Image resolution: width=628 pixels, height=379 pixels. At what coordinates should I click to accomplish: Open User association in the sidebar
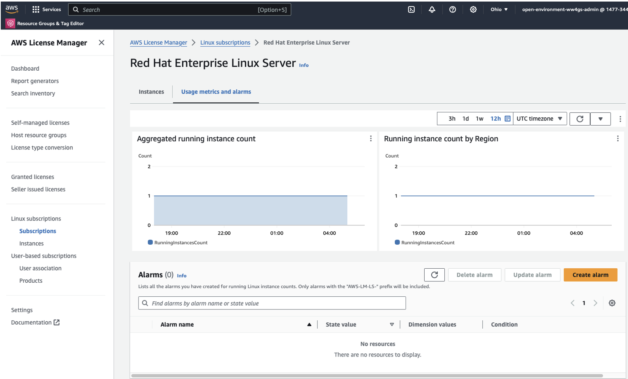pos(40,268)
